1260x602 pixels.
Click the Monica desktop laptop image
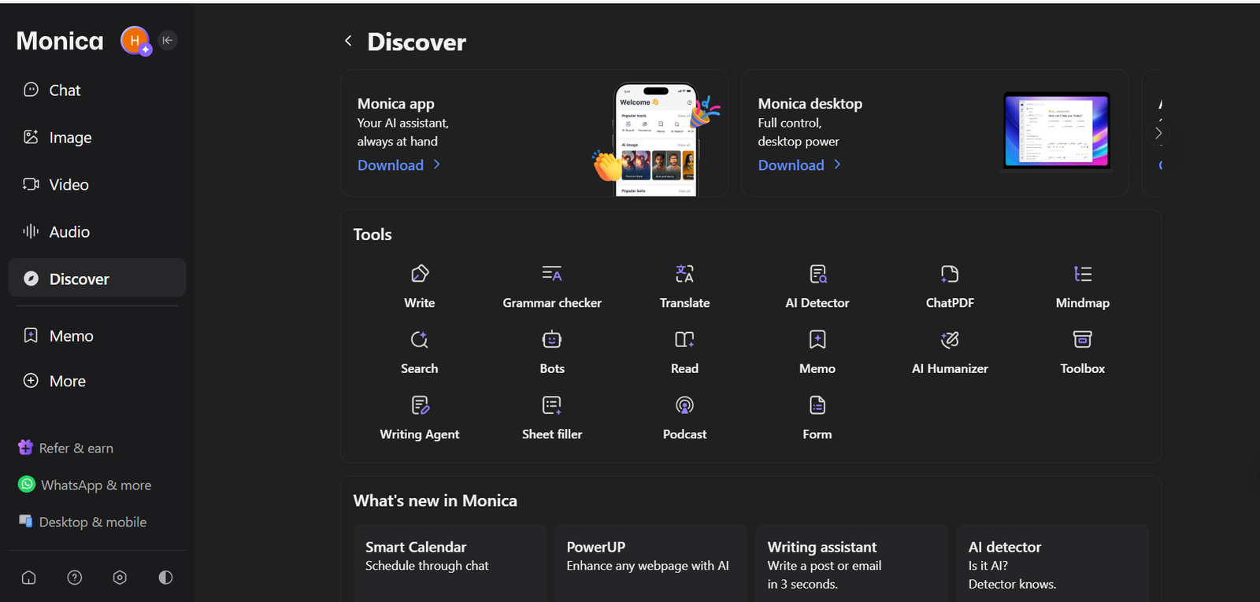pos(1057,131)
